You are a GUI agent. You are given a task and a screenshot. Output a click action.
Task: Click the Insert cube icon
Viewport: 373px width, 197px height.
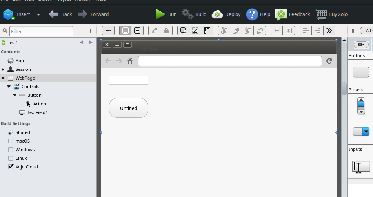(x=9, y=14)
